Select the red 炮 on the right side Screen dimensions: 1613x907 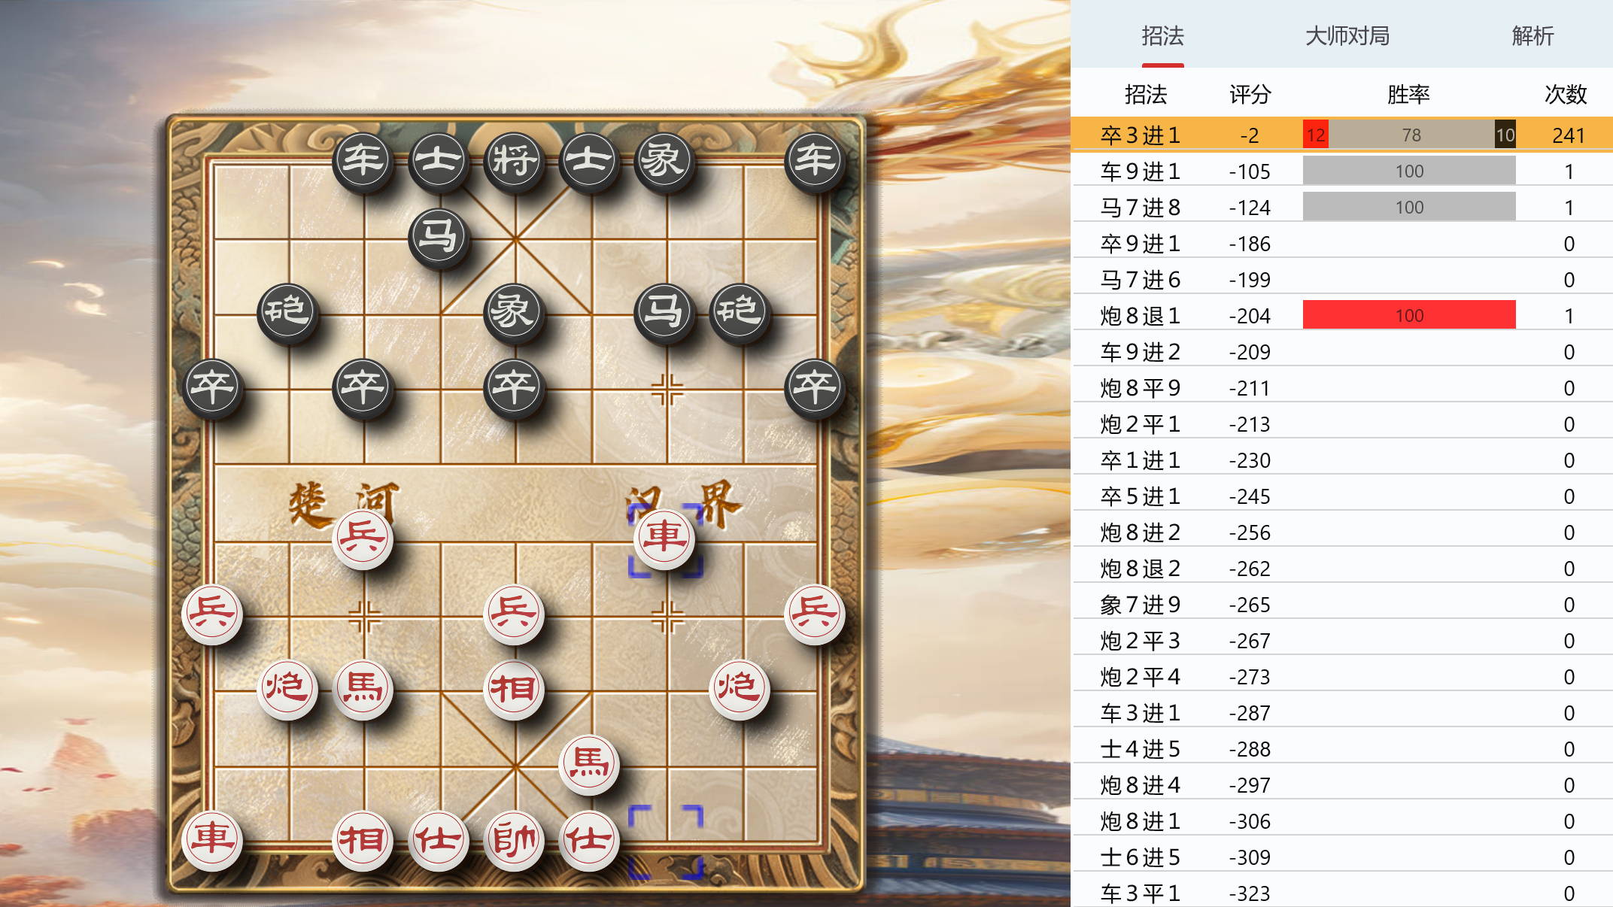[740, 689]
